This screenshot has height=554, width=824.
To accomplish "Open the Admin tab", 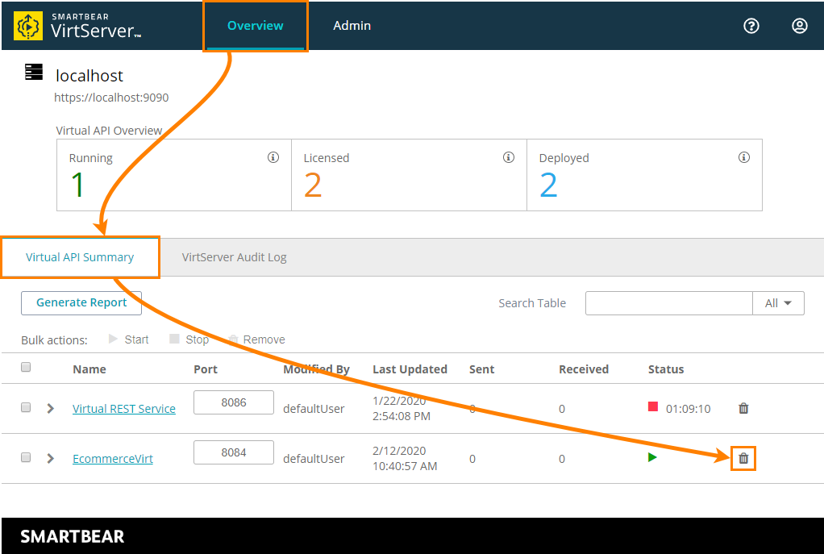I will (x=352, y=25).
